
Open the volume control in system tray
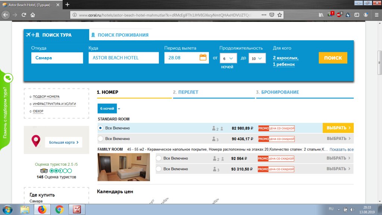click(352, 210)
